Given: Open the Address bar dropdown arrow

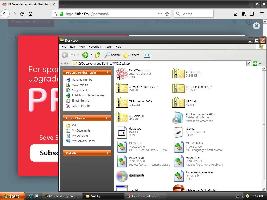Looking at the screenshot, I should (248, 63).
